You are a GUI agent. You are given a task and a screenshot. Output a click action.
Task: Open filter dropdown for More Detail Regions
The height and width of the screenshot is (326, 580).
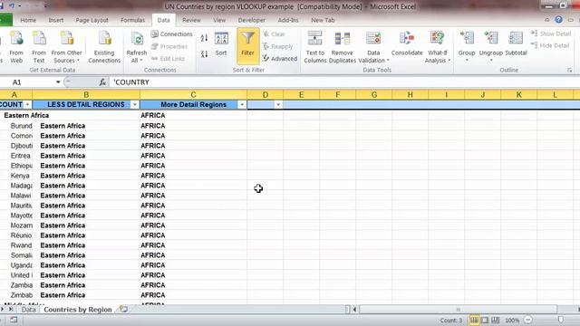click(x=242, y=105)
